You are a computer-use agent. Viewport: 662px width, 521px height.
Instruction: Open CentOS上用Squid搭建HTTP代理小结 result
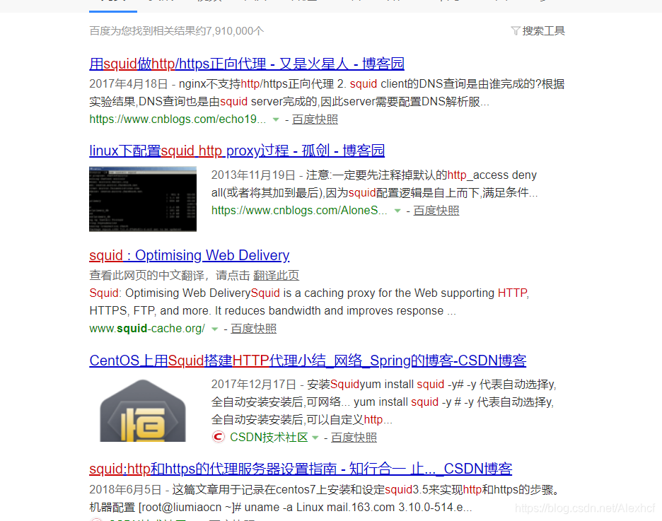coord(307,361)
